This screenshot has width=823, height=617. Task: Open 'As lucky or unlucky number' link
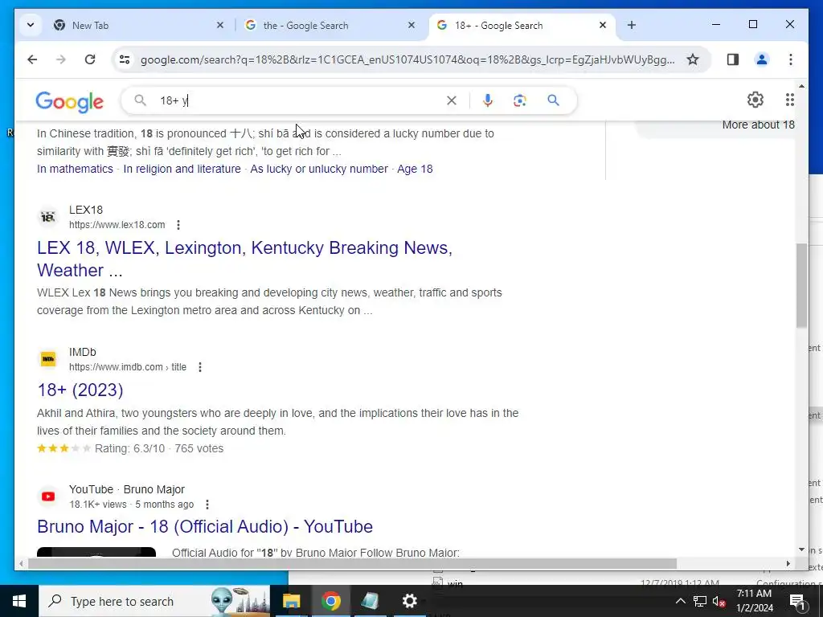319,169
